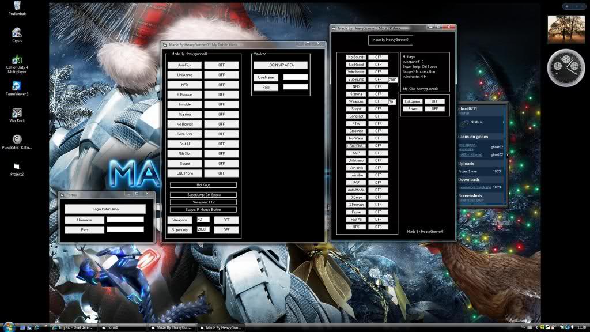Open the Windows Start orb
The image size is (590, 332).
(x=8, y=327)
